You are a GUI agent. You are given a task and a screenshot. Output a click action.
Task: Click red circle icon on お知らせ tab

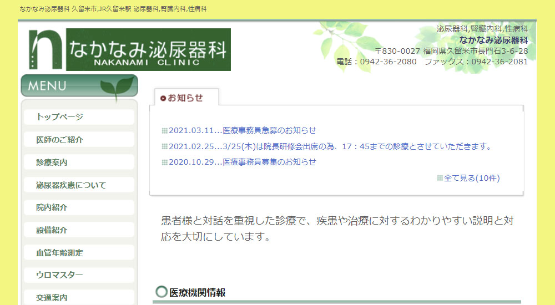click(163, 98)
